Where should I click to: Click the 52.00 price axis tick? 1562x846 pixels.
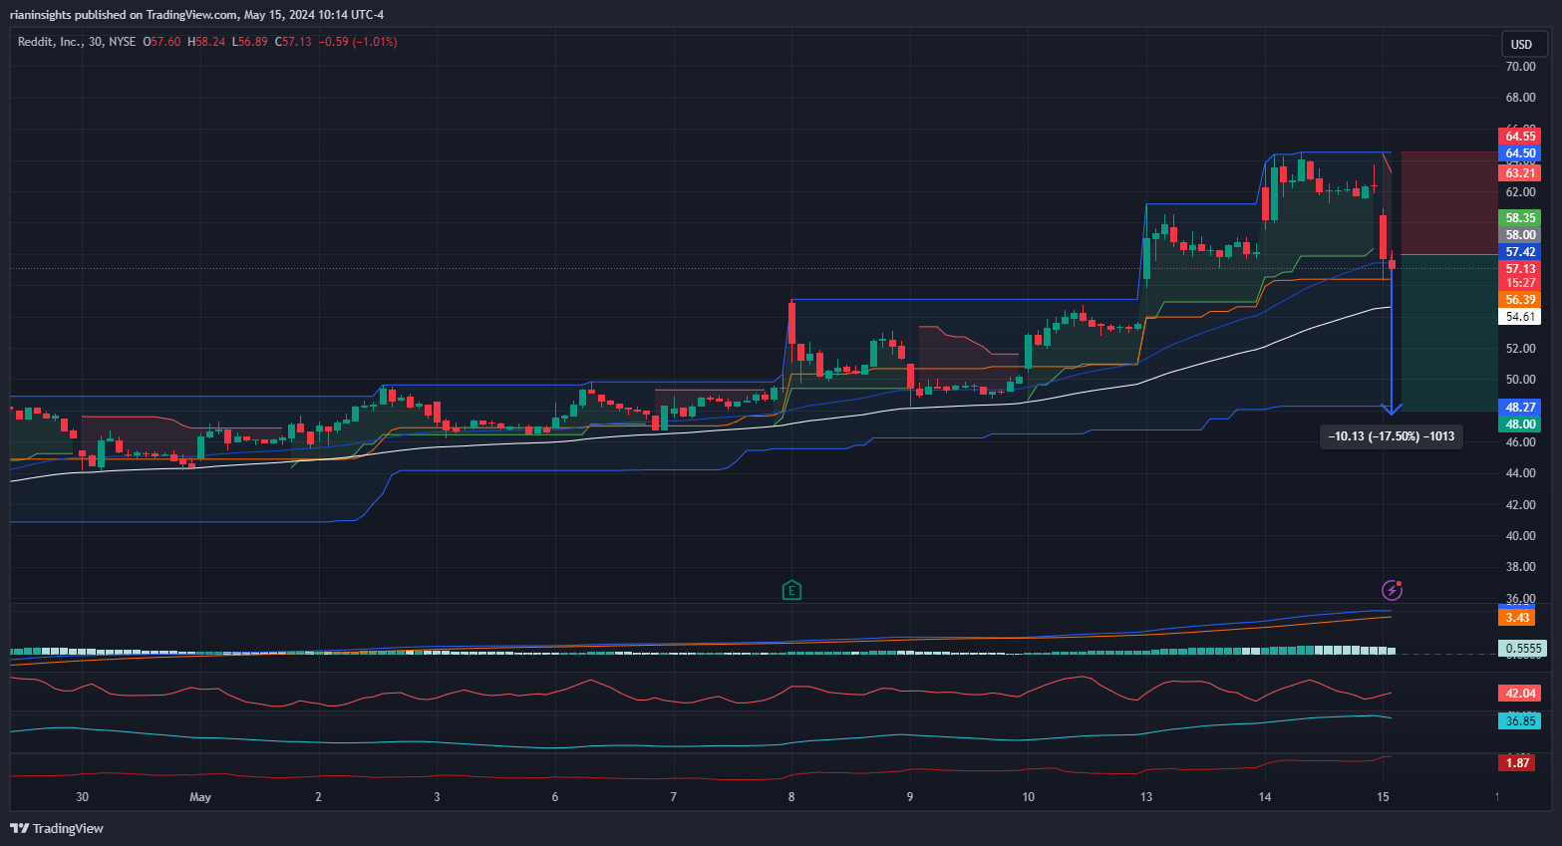pos(1520,349)
